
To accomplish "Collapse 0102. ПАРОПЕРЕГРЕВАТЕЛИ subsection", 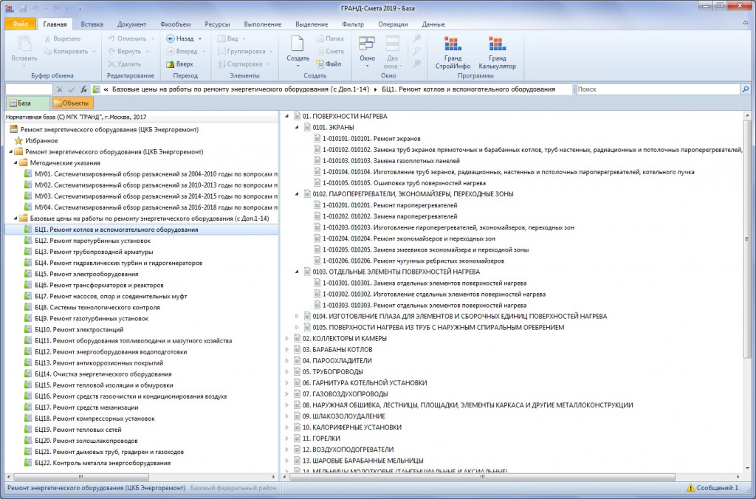I will point(298,194).
